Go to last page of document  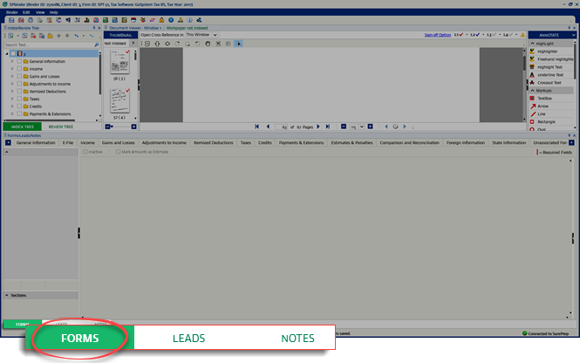[x=328, y=127]
